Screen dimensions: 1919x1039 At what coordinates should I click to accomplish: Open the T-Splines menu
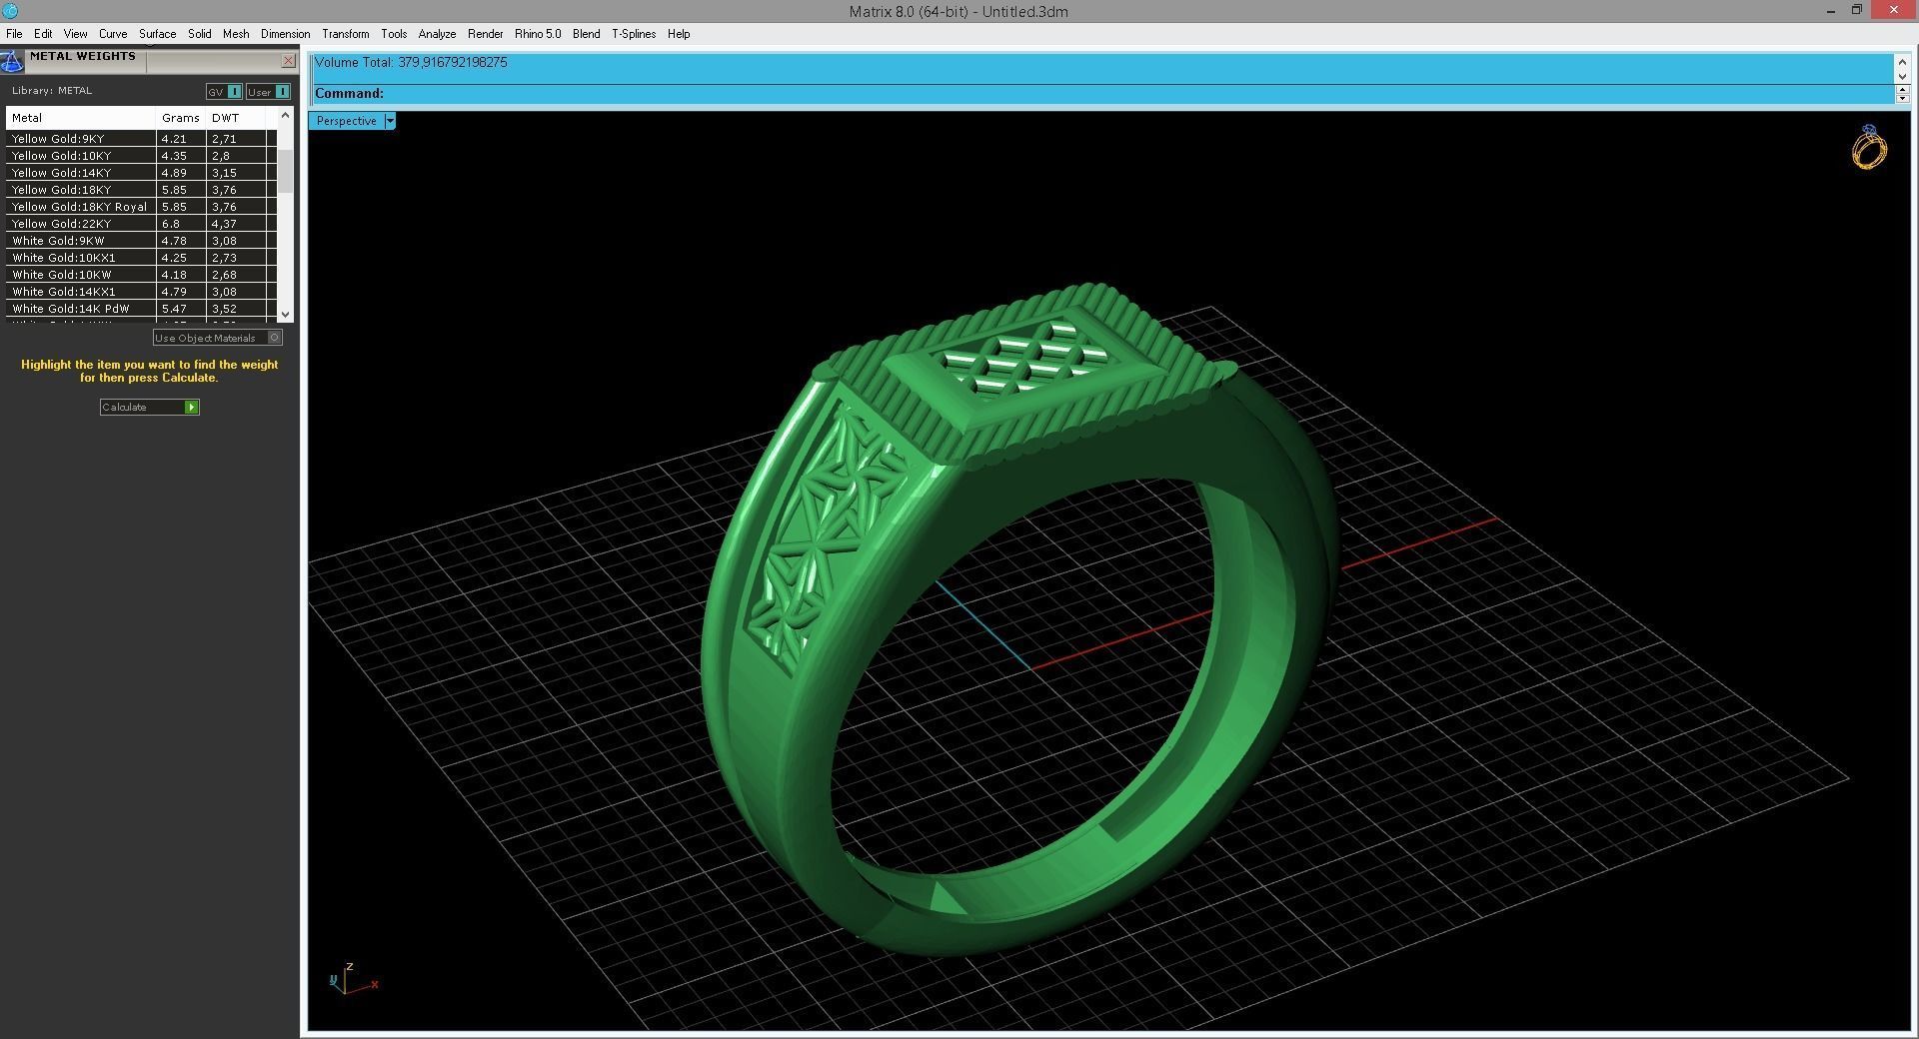[x=634, y=34]
